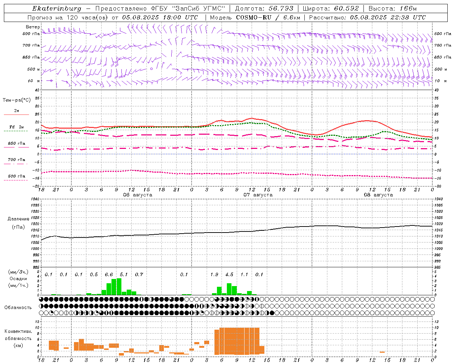Click the COSMO-RU model name
Screen dimensions: 453x363
tap(254, 17)
